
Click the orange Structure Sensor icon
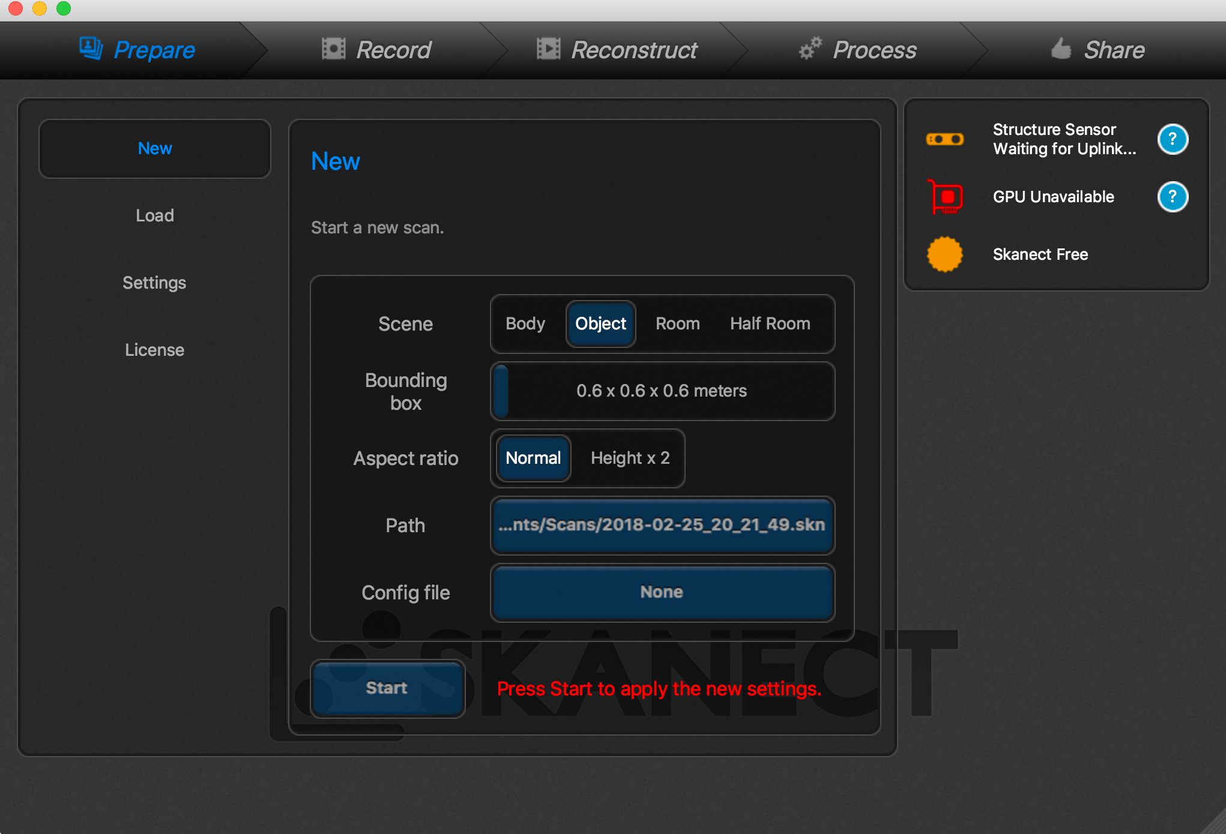point(945,139)
